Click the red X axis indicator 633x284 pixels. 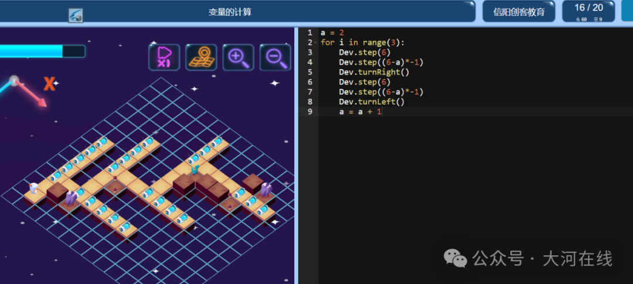click(x=49, y=84)
